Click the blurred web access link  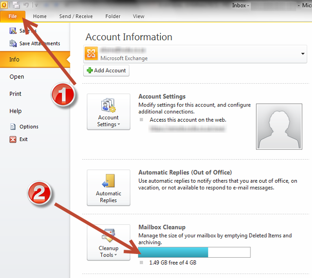187,129
